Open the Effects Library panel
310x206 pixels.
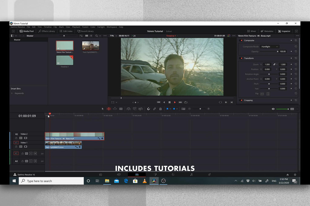click(x=47, y=31)
